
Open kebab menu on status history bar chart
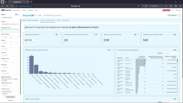tap(112, 50)
